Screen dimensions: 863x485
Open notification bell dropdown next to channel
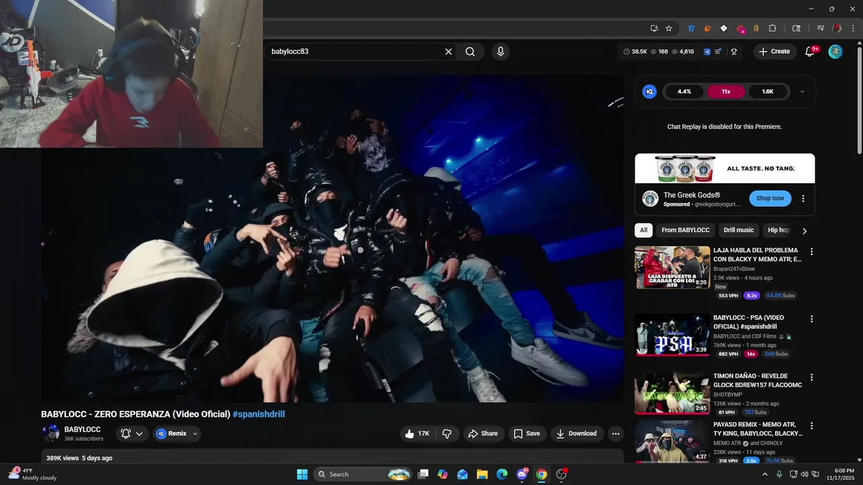click(x=131, y=434)
